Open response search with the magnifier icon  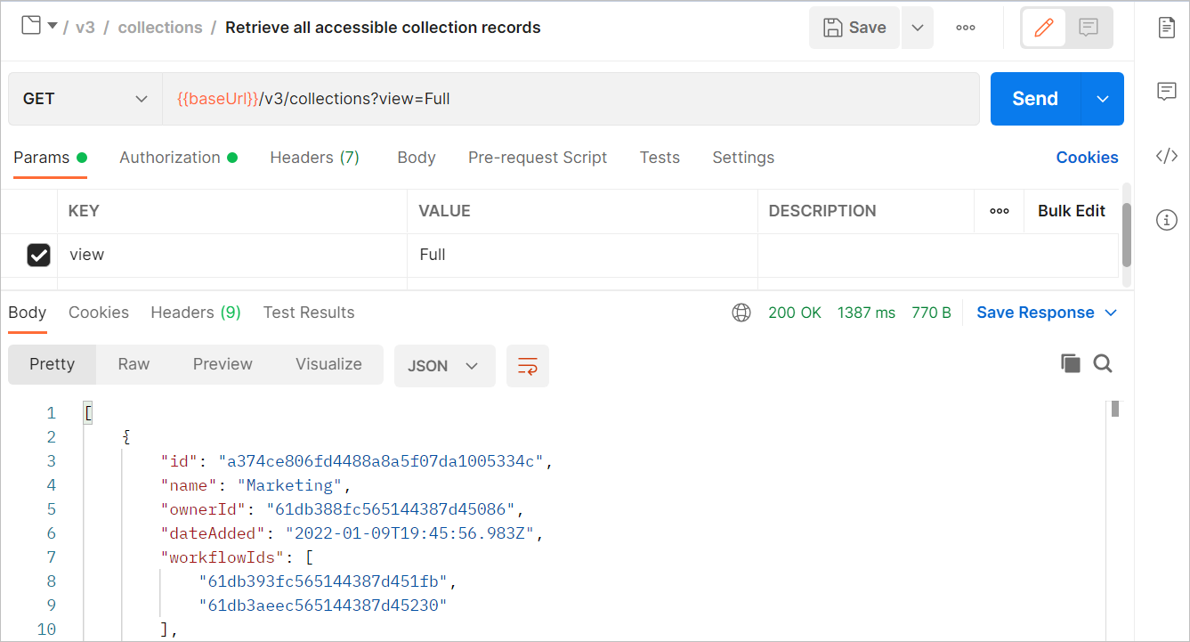[1103, 363]
